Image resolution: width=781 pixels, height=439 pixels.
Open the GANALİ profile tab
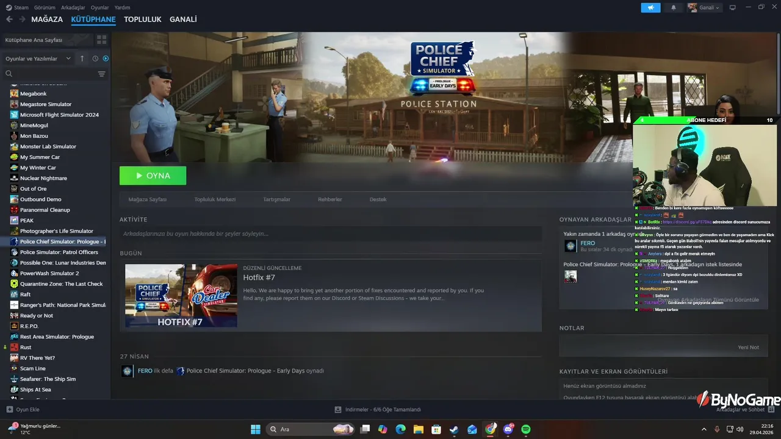coord(183,20)
